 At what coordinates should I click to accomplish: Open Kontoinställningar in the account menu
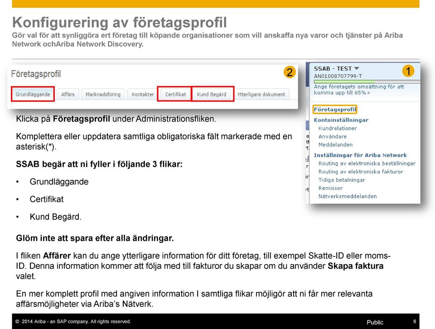tap(341, 120)
